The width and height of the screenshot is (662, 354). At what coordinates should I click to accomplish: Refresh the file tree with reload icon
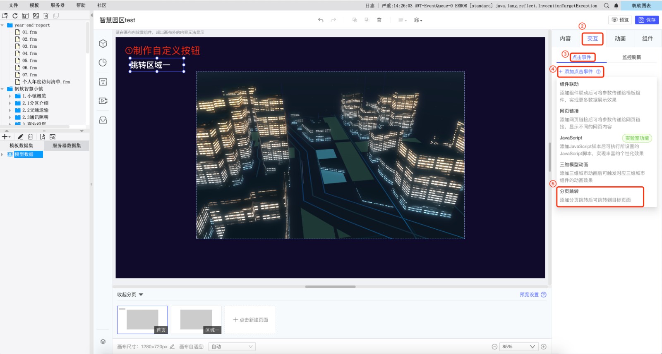point(15,16)
